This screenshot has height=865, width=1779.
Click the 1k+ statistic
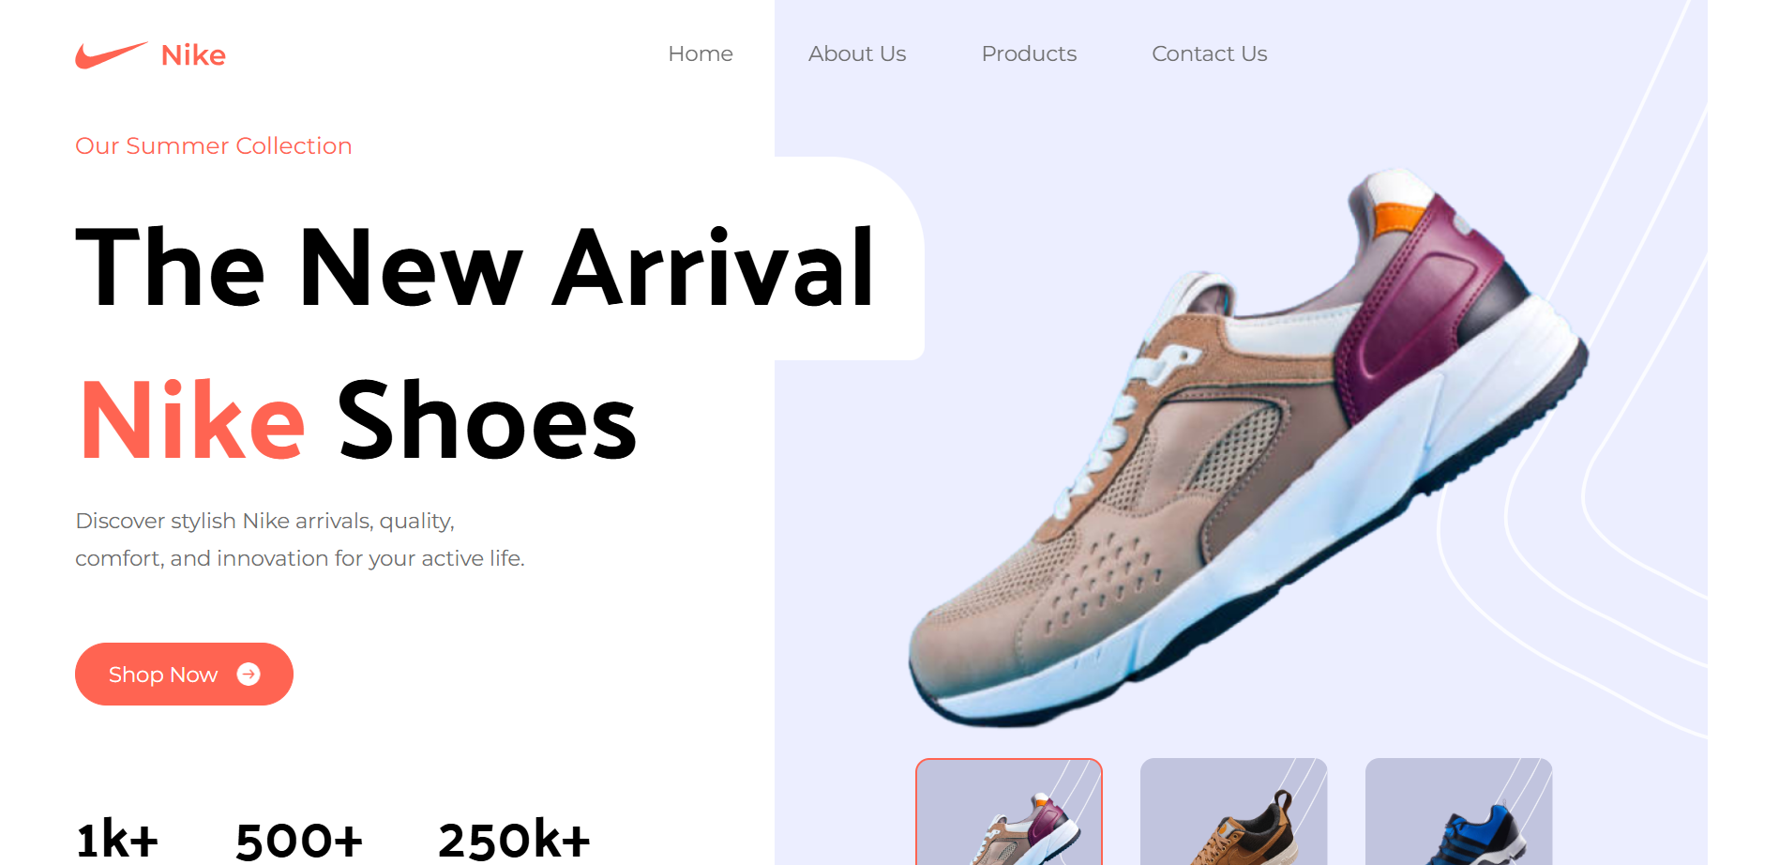click(117, 839)
